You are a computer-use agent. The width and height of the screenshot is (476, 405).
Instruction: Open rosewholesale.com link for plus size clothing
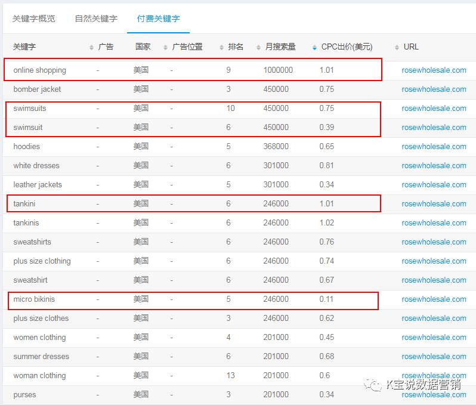(x=434, y=261)
